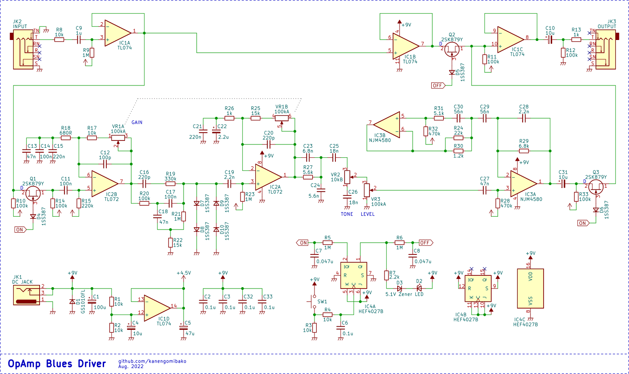This screenshot has height=374, width=629.
Task: Select the C9 1u capacitor symbol
Action: pyautogui.click(x=79, y=40)
